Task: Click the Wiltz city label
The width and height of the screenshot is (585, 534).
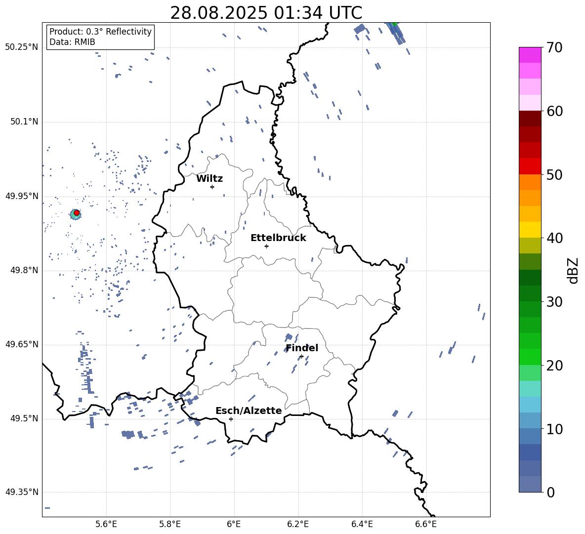Action: tap(209, 179)
